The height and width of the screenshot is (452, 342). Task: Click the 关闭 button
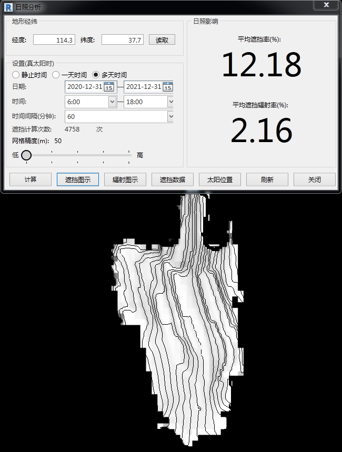click(314, 179)
